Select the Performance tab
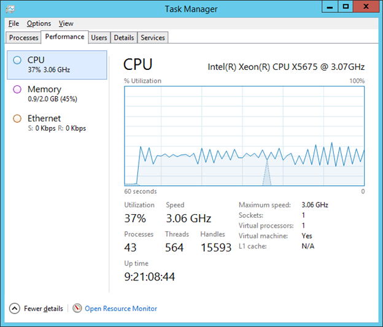This screenshot has width=383, height=327. [64, 37]
